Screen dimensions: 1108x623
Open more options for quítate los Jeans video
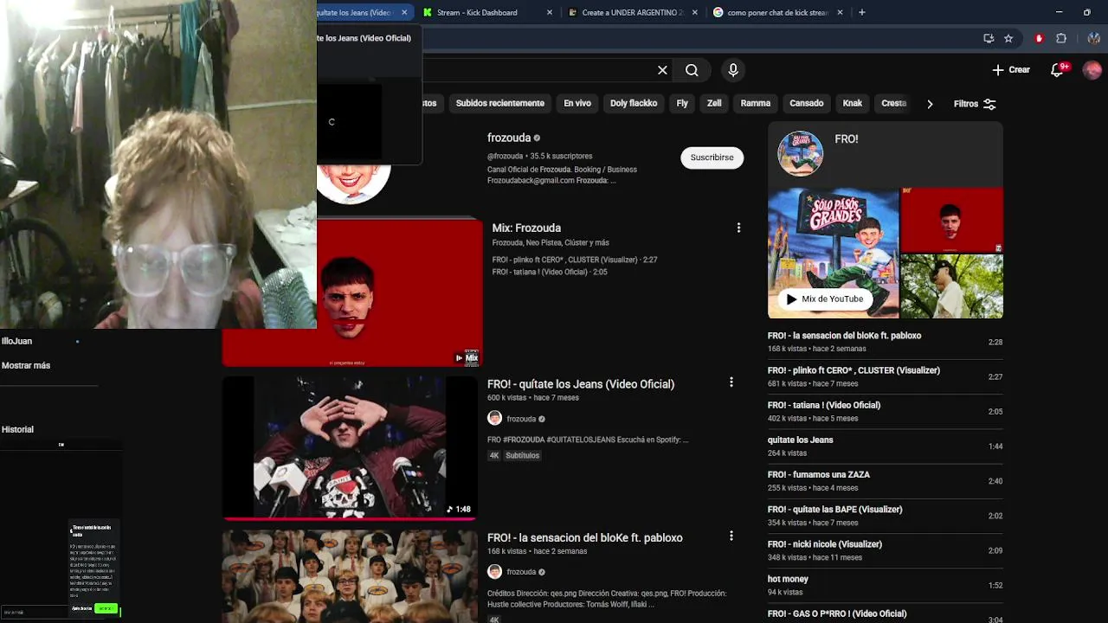point(731,382)
